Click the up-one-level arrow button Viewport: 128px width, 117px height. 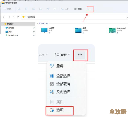[x=18, y=17]
